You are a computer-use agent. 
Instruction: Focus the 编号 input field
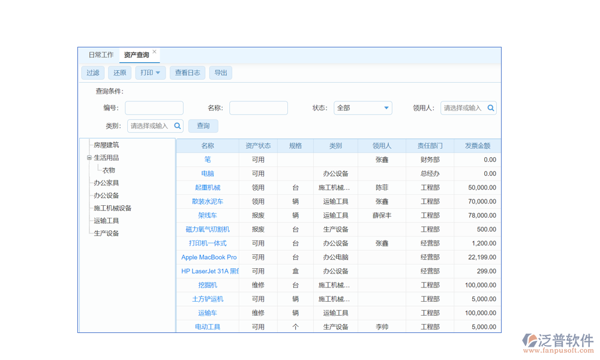154,108
